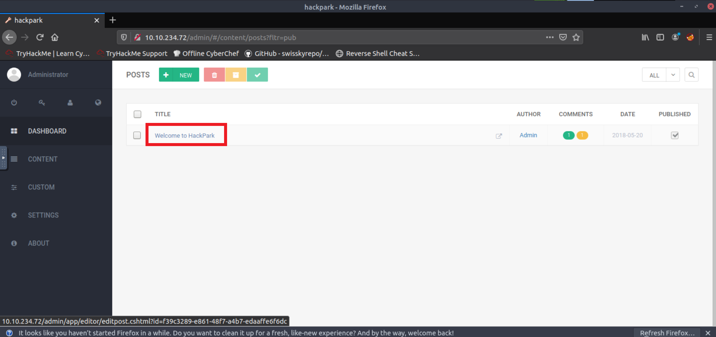Viewport: 716px width, 337px height.
Task: Click the red delete trash button
Action: pyautogui.click(x=214, y=75)
